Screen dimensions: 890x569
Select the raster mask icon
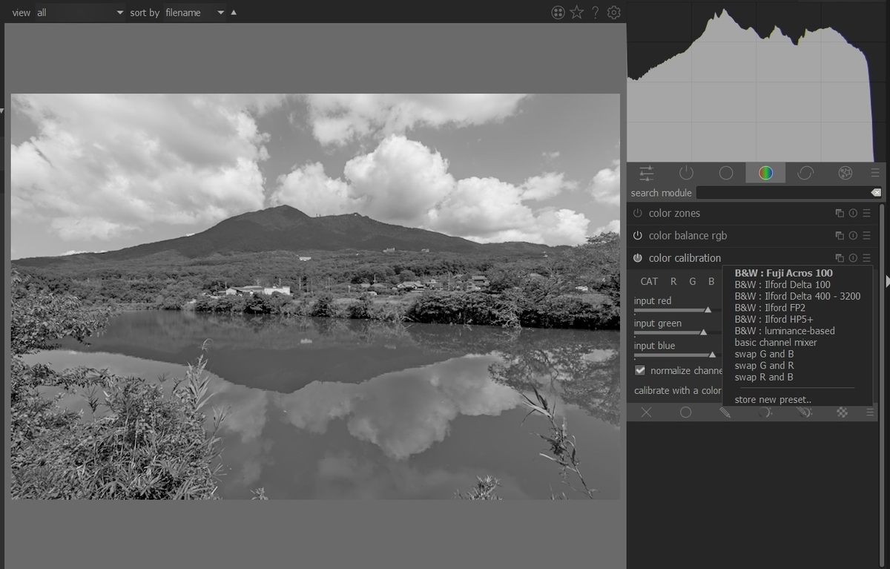844,412
